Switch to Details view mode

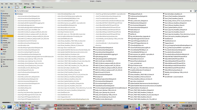(x=20, y=7)
